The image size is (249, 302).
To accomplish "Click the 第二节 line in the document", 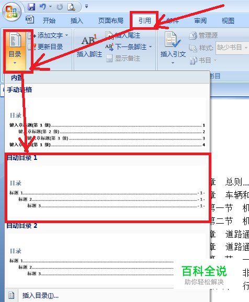I will click(x=229, y=221).
